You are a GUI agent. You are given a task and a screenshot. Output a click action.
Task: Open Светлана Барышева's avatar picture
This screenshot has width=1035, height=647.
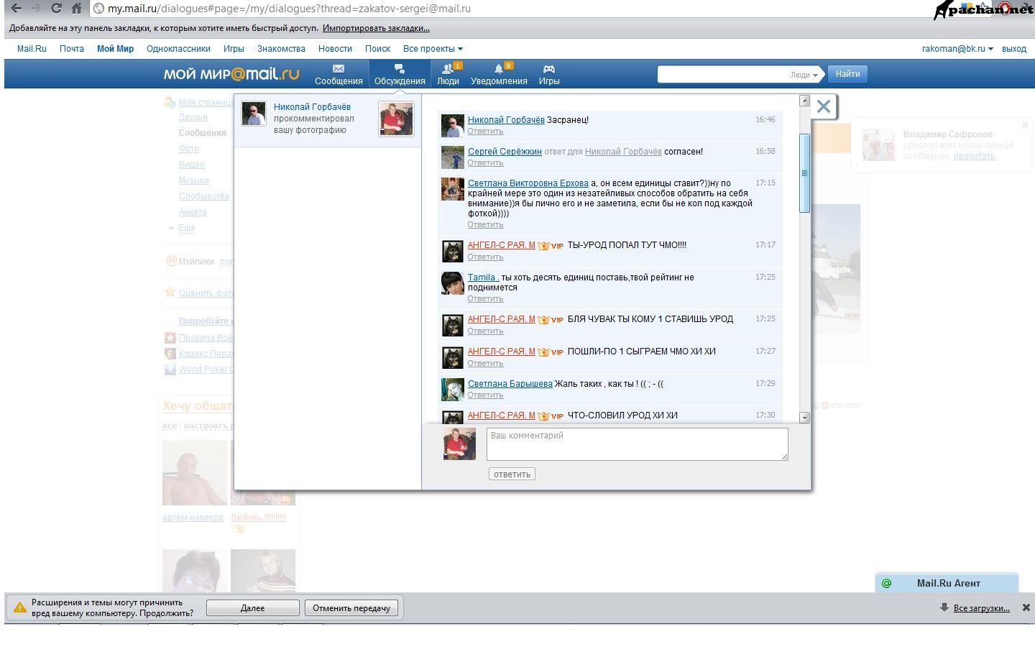(453, 390)
